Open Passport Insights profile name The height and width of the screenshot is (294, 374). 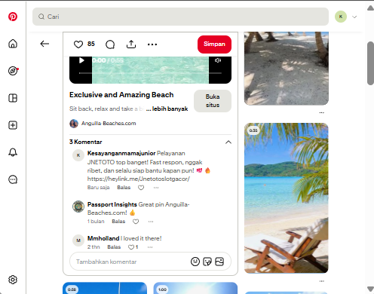(112, 204)
